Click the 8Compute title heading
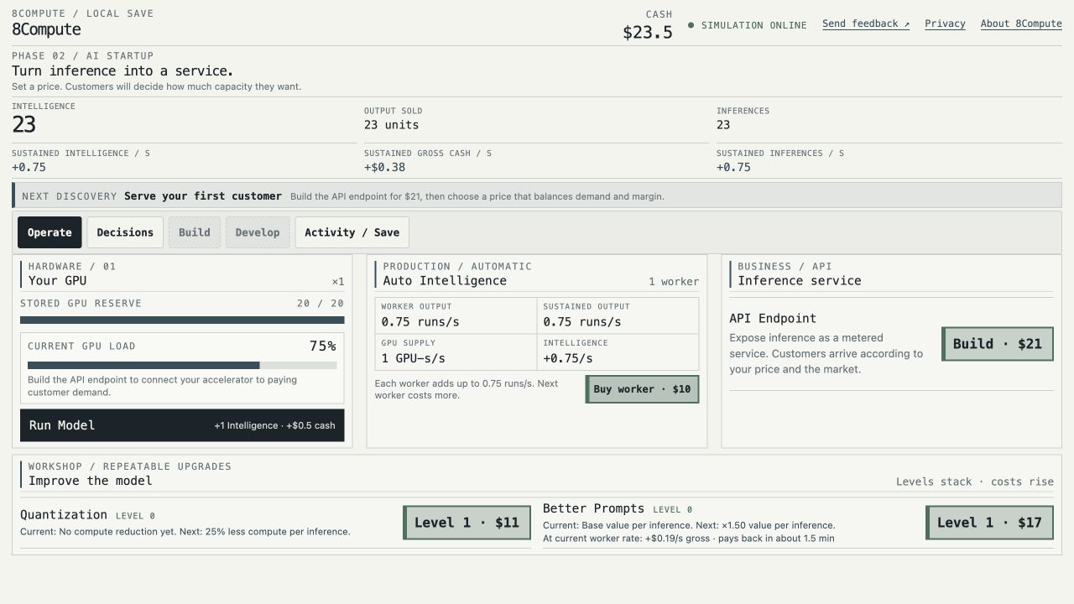The height and width of the screenshot is (604, 1074). point(46,29)
